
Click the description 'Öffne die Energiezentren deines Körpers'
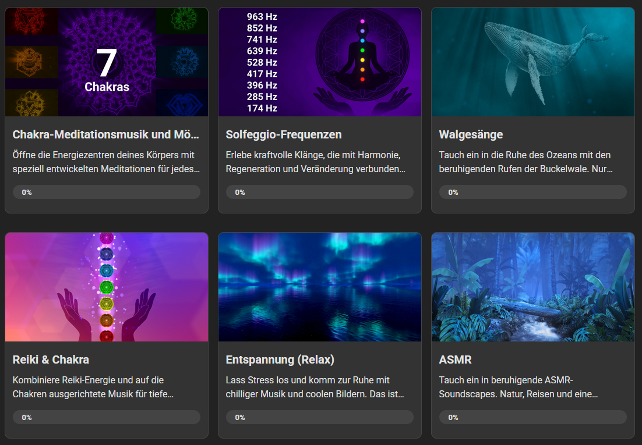click(106, 162)
